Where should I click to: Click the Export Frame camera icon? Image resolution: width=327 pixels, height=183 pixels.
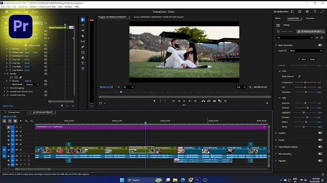(214, 101)
